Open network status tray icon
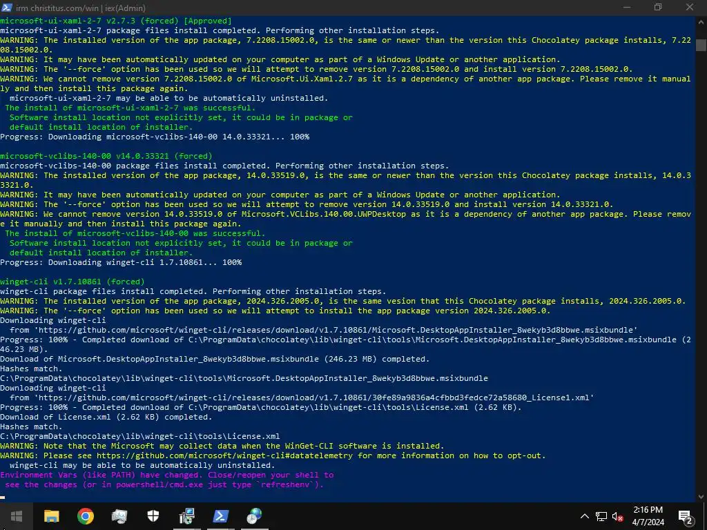The width and height of the screenshot is (707, 530). click(601, 516)
